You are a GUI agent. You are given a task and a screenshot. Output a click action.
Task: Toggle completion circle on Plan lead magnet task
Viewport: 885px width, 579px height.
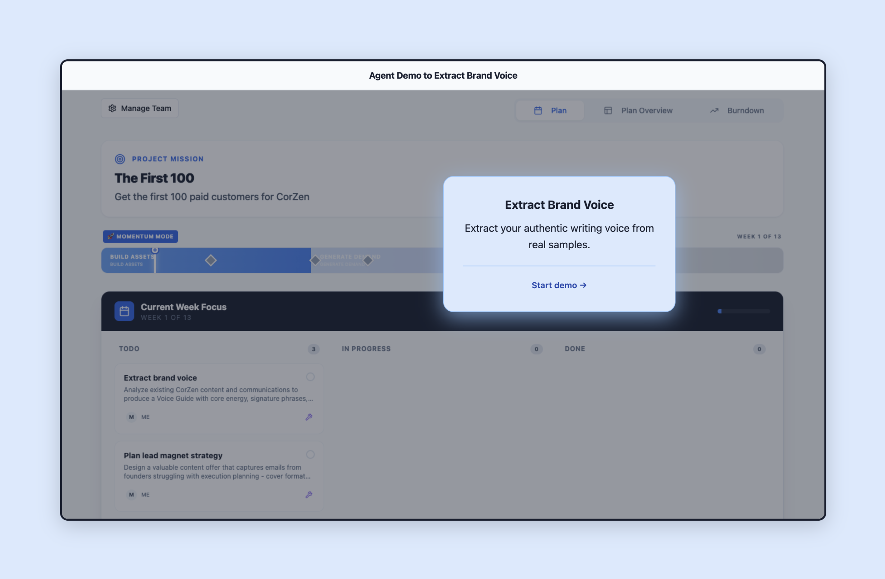(310, 454)
